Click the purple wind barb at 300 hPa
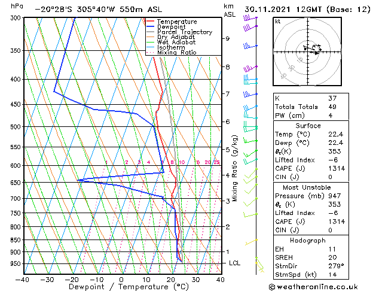The image size is (376, 291). 250,18
